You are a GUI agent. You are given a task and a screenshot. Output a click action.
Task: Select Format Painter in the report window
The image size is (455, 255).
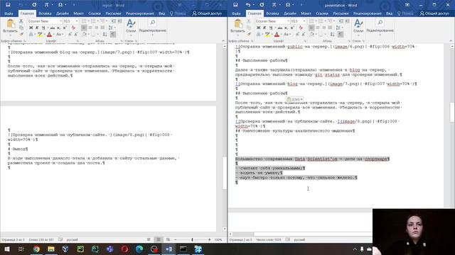pyautogui.click(x=21, y=34)
